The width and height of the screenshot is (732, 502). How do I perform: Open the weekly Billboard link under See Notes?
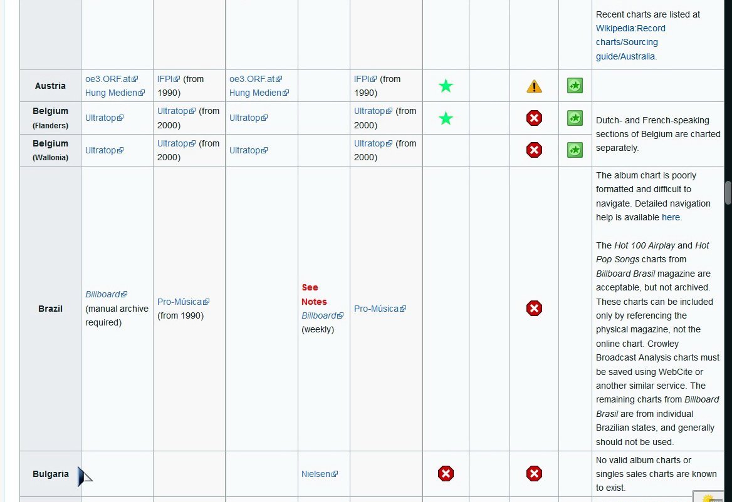(319, 315)
